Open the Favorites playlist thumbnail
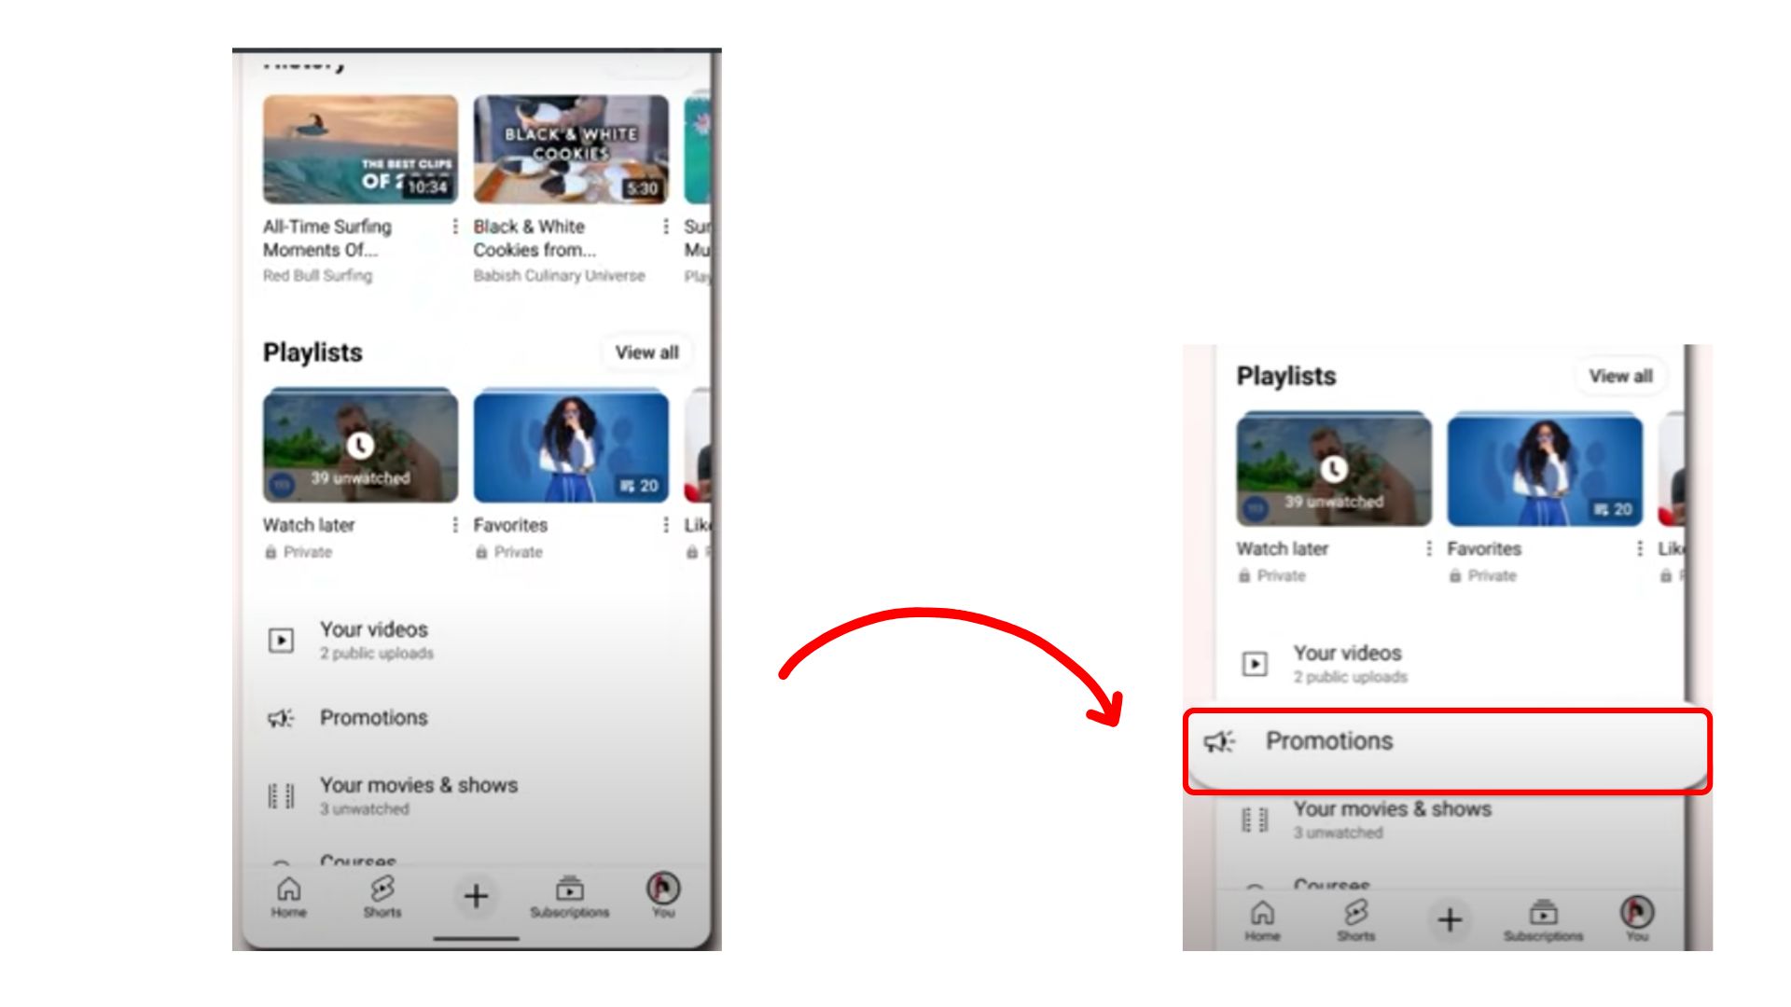Image resolution: width=1791 pixels, height=1007 pixels. (x=570, y=448)
